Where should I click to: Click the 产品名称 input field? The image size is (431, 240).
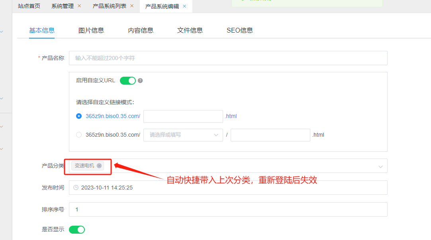pyautogui.click(x=228, y=58)
